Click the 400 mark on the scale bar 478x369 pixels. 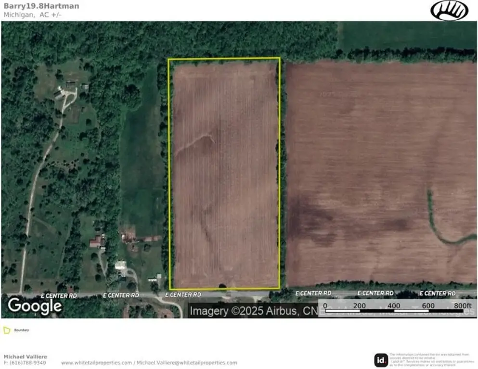[393, 305]
